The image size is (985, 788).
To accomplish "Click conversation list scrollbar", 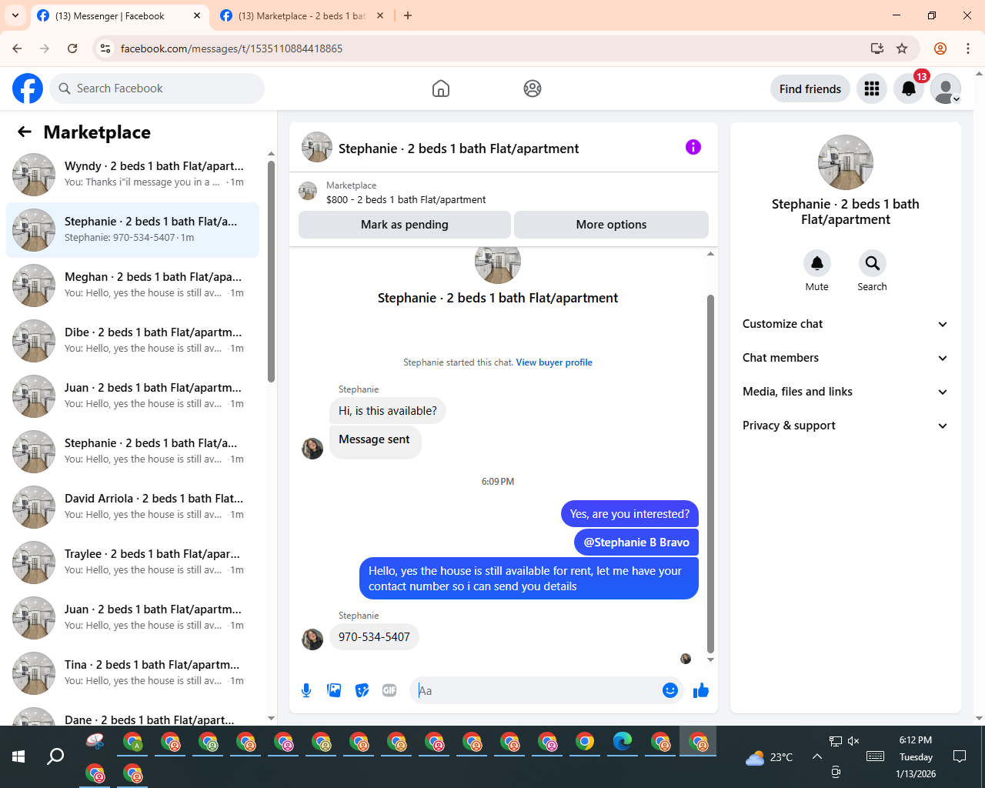I will click(x=271, y=272).
